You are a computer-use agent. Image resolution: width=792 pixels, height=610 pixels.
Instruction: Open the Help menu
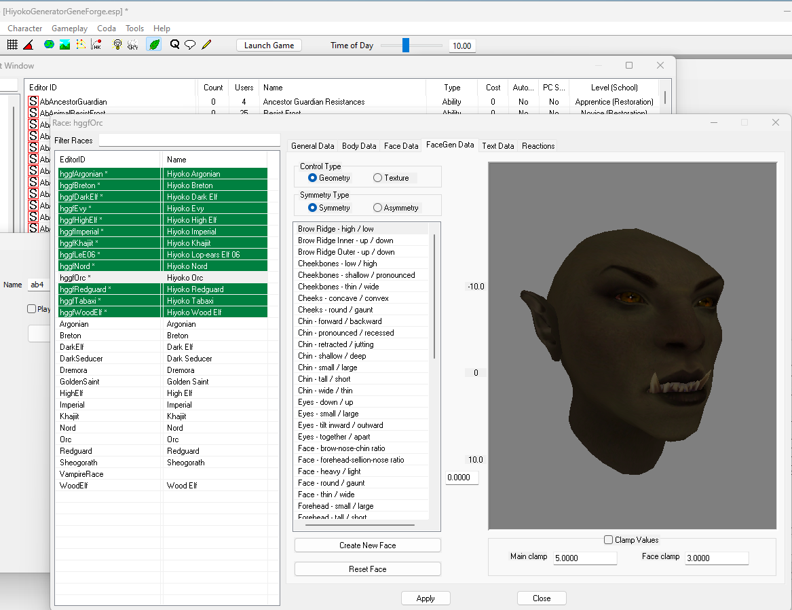(162, 29)
